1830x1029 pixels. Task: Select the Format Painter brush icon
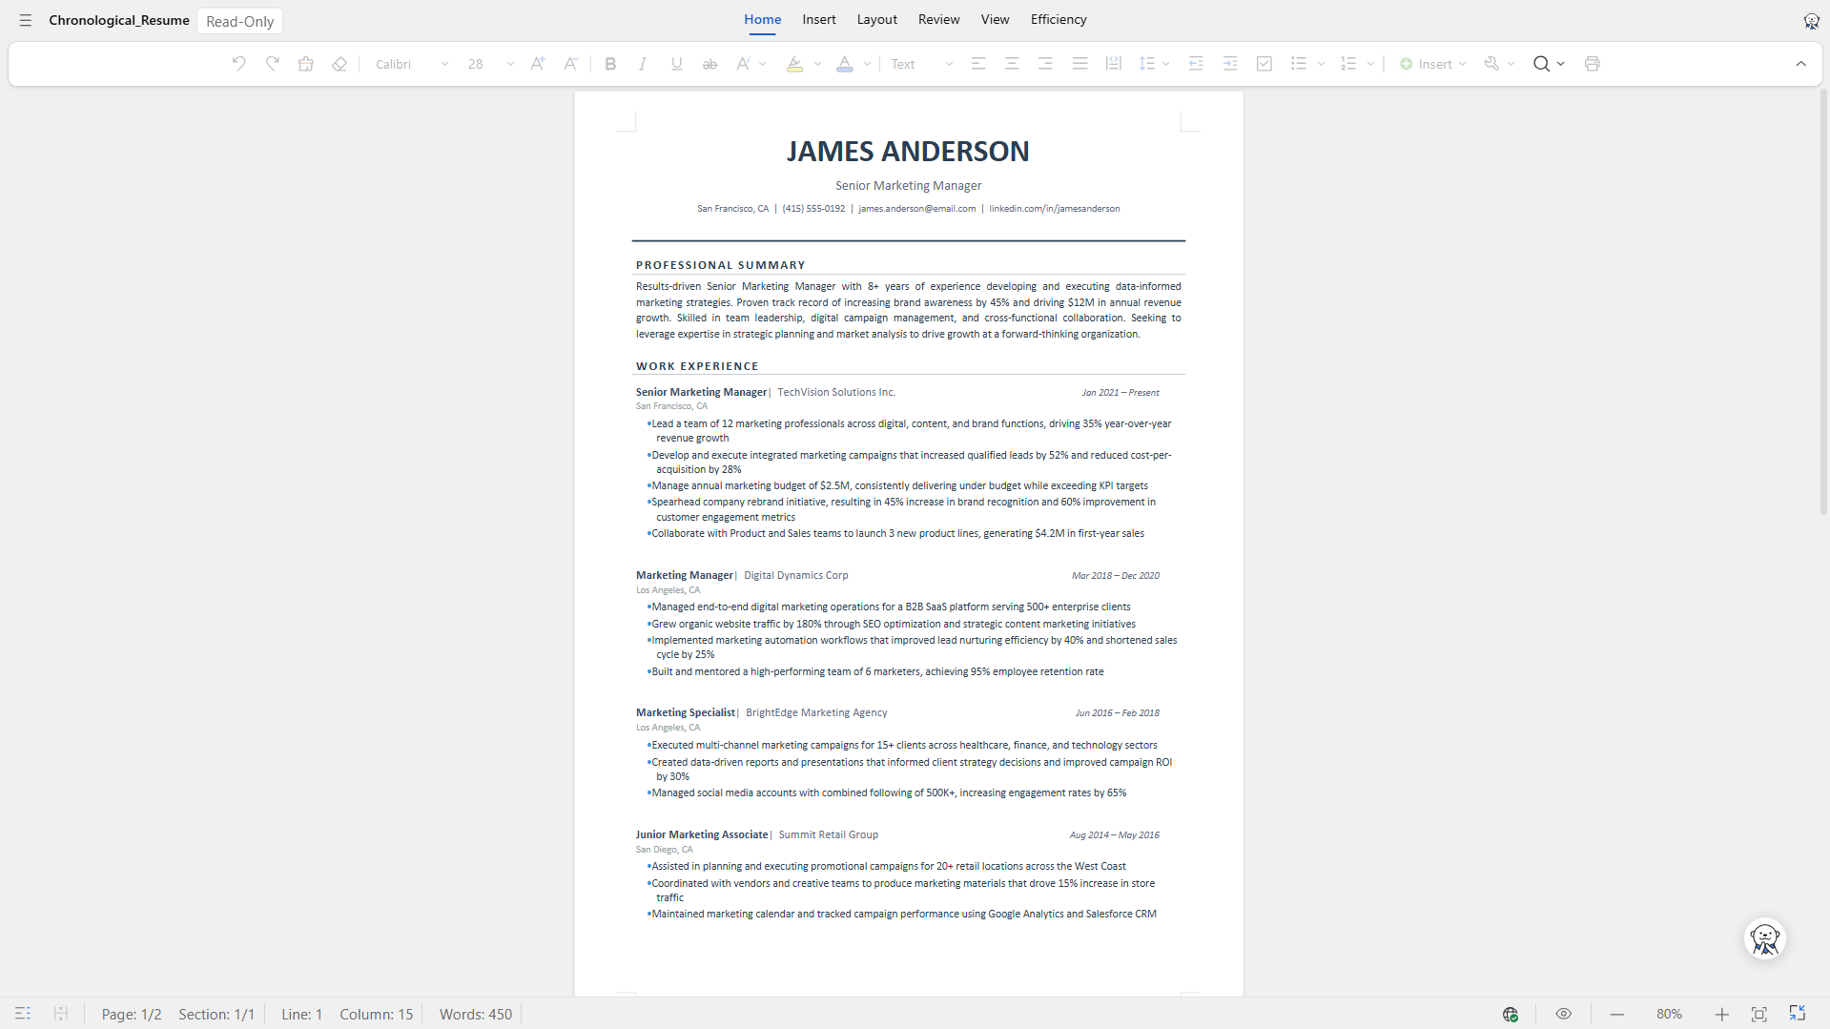306,64
